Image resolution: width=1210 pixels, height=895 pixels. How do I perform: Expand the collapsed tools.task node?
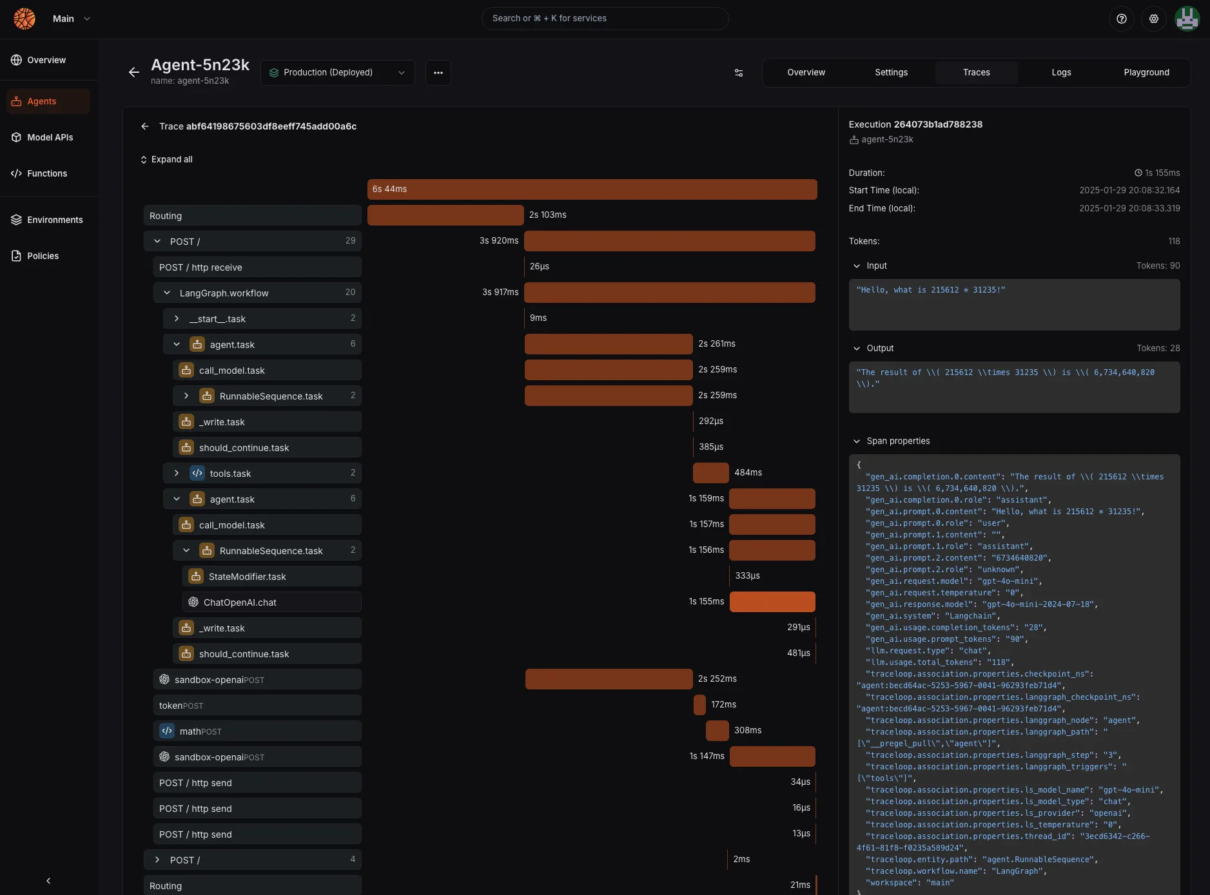click(x=176, y=473)
